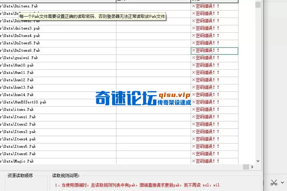Click the error status of Items2.Pak
This screenshot has width=287, height=191.
(x=205, y=125)
